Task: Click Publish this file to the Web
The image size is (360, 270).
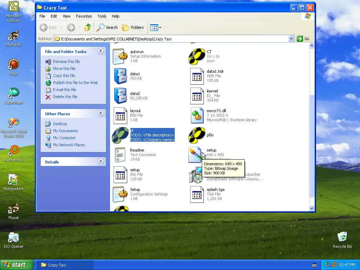Action: [75, 83]
